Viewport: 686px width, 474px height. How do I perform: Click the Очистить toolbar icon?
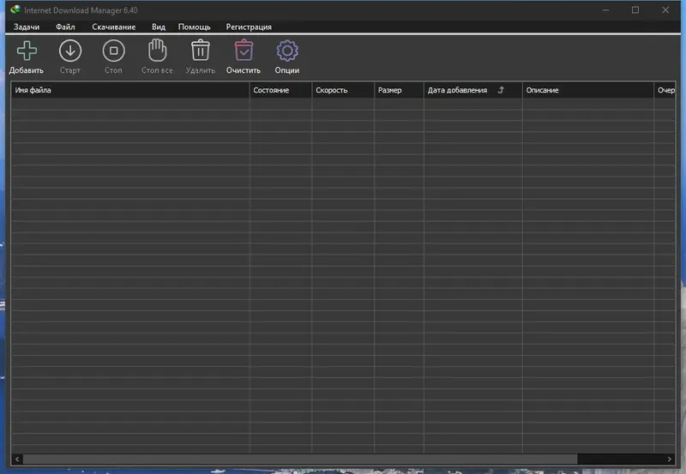point(244,51)
